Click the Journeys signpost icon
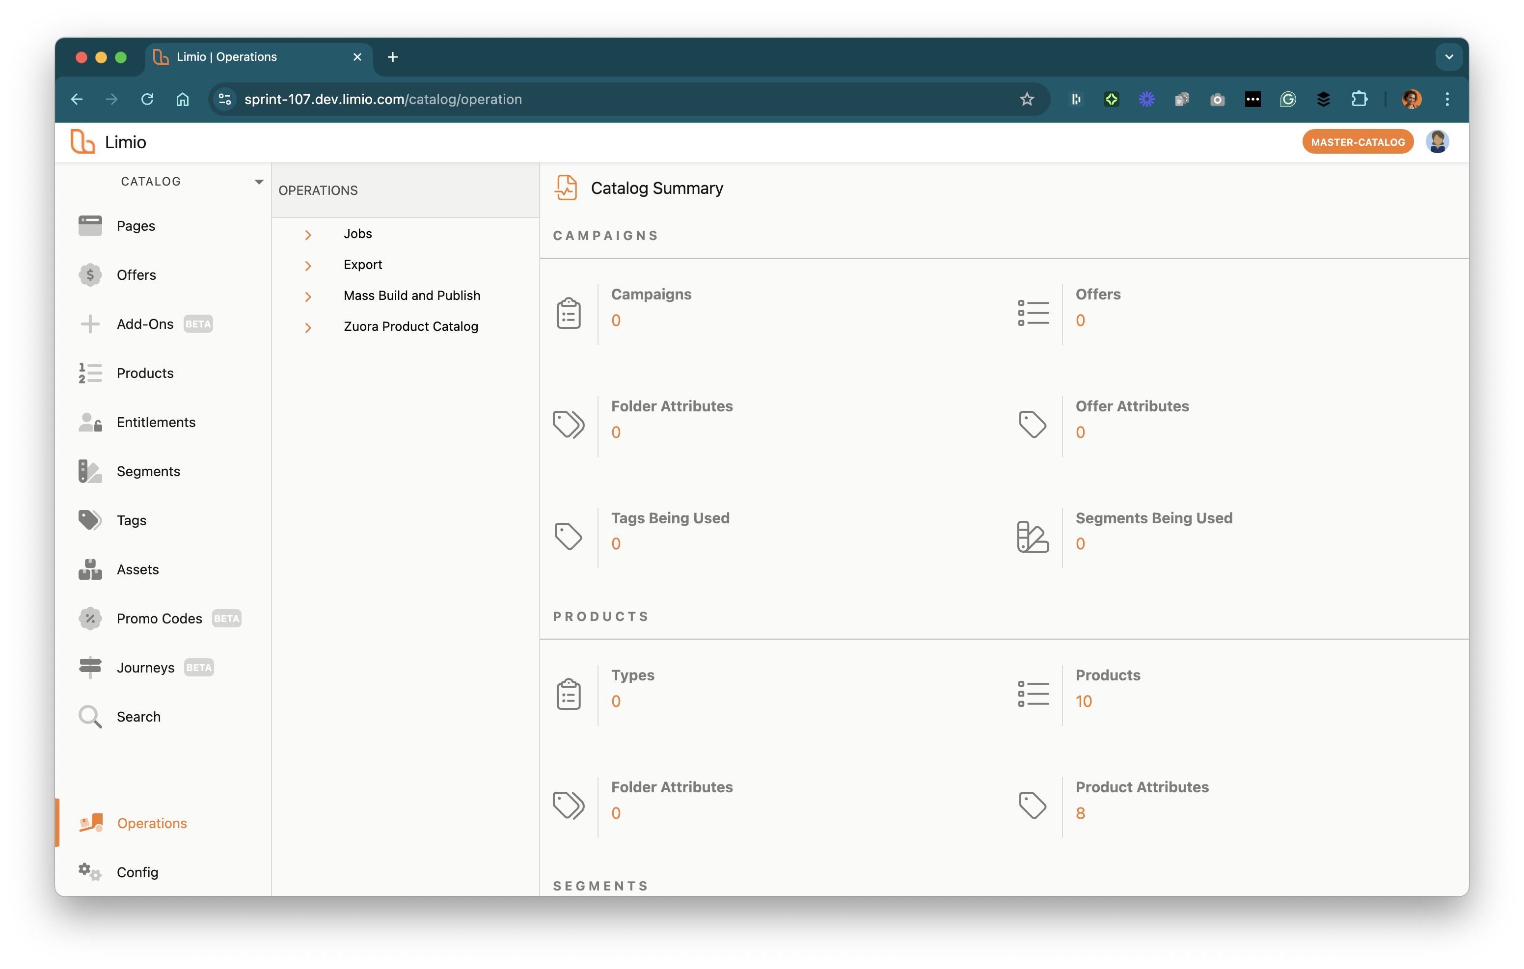1524x969 pixels. (x=90, y=667)
